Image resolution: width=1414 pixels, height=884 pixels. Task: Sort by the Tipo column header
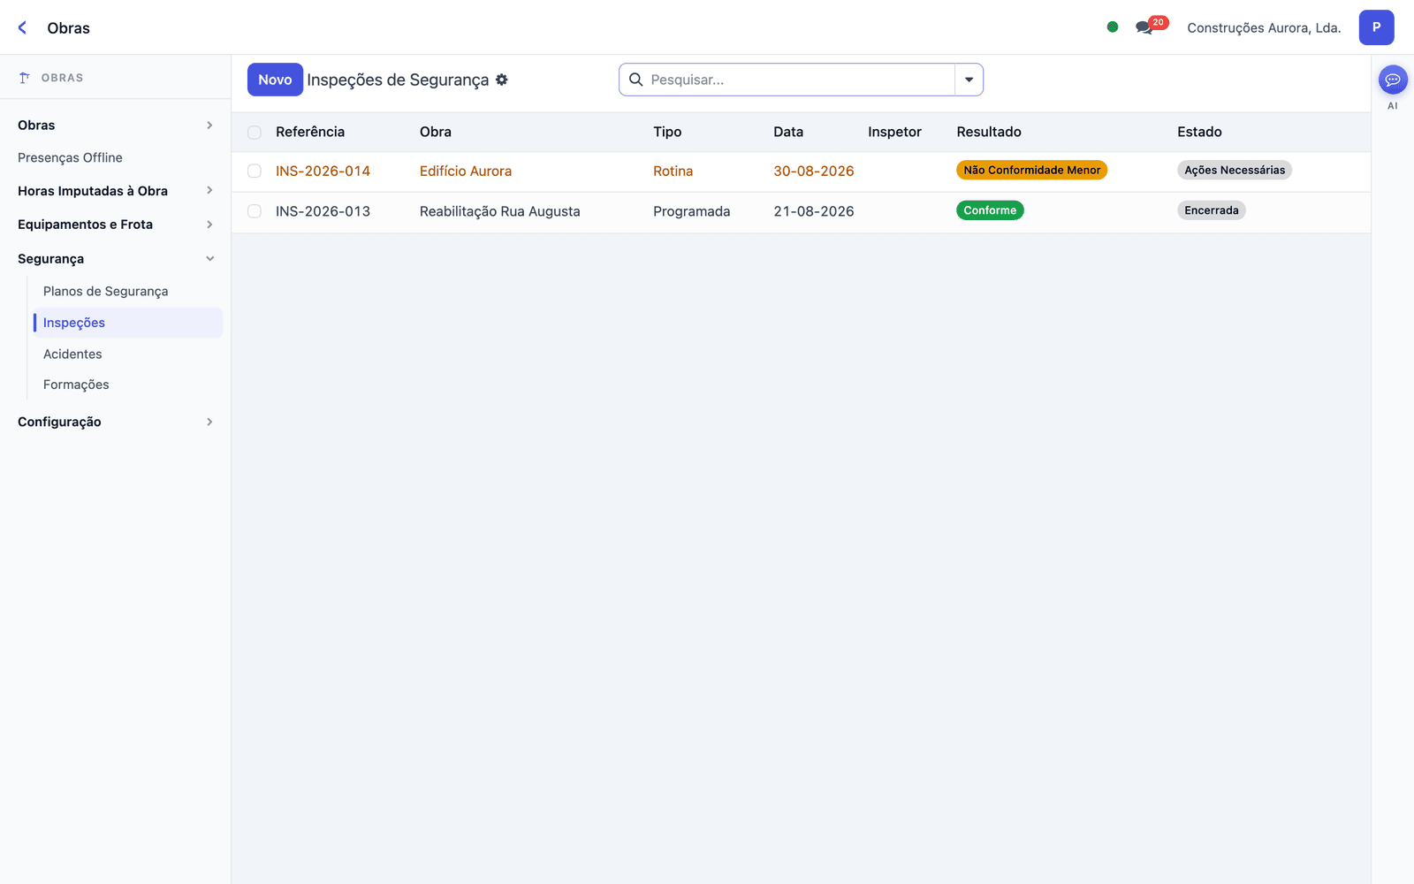coord(667,132)
